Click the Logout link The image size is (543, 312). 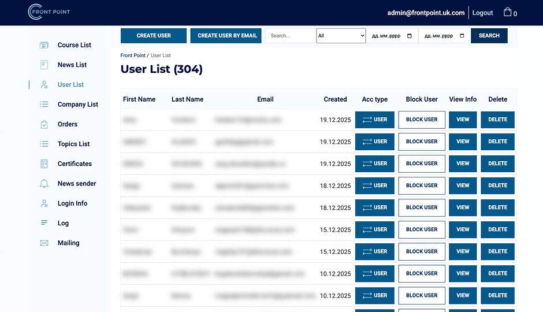pos(482,13)
